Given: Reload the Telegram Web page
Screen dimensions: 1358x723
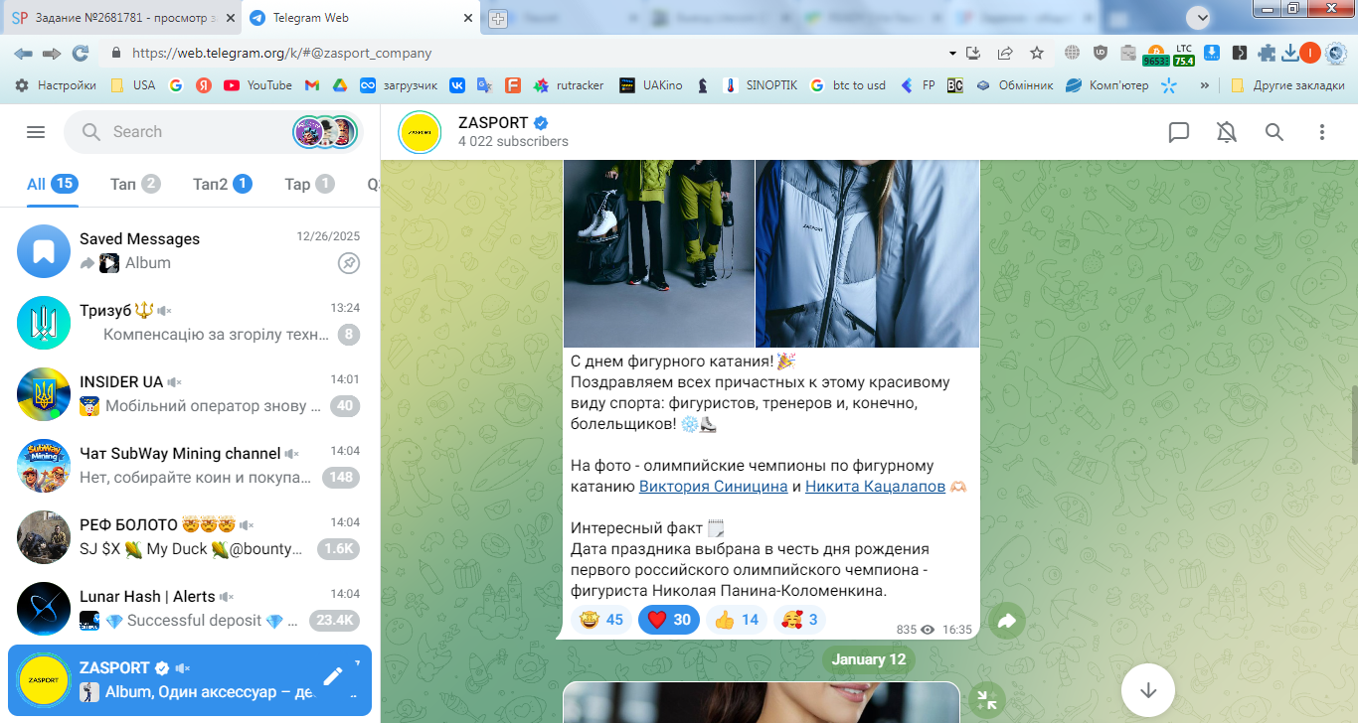Looking at the screenshot, I should tap(81, 53).
